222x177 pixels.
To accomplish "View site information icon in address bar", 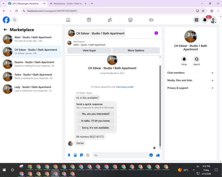I will (24, 11).
